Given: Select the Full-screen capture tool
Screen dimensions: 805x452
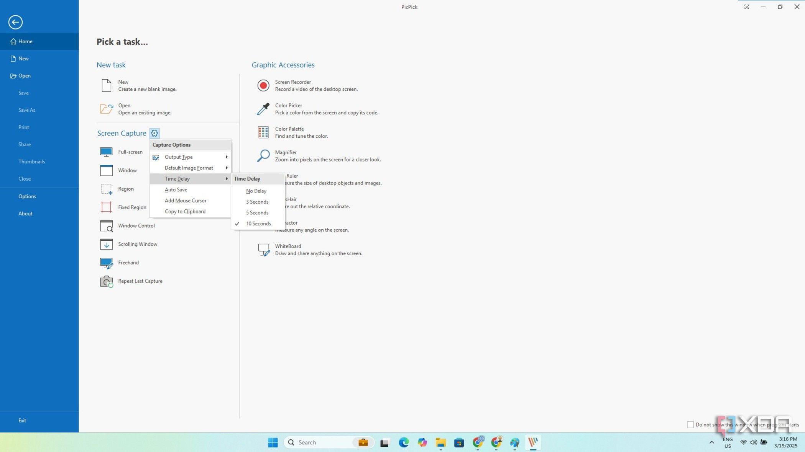Looking at the screenshot, I should [130, 152].
